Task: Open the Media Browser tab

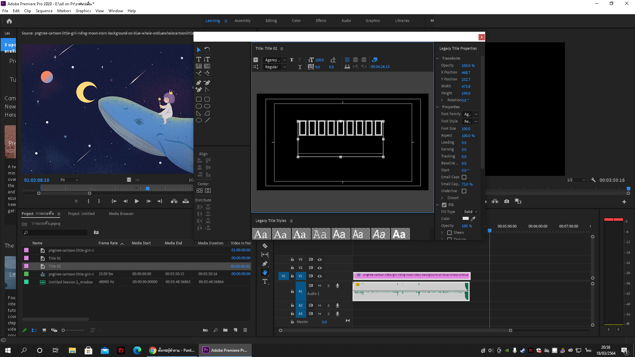Action: (121, 214)
